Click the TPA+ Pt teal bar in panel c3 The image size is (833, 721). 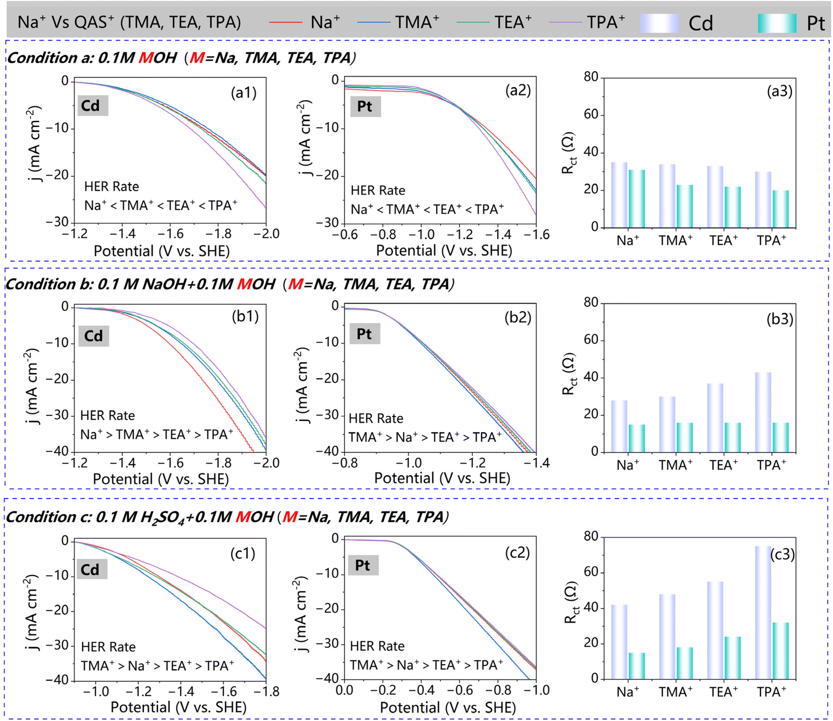(781, 651)
